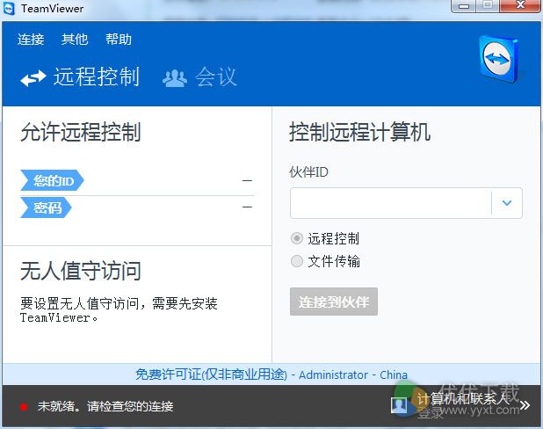Open the 其他 menu
543x429 pixels.
(x=75, y=40)
